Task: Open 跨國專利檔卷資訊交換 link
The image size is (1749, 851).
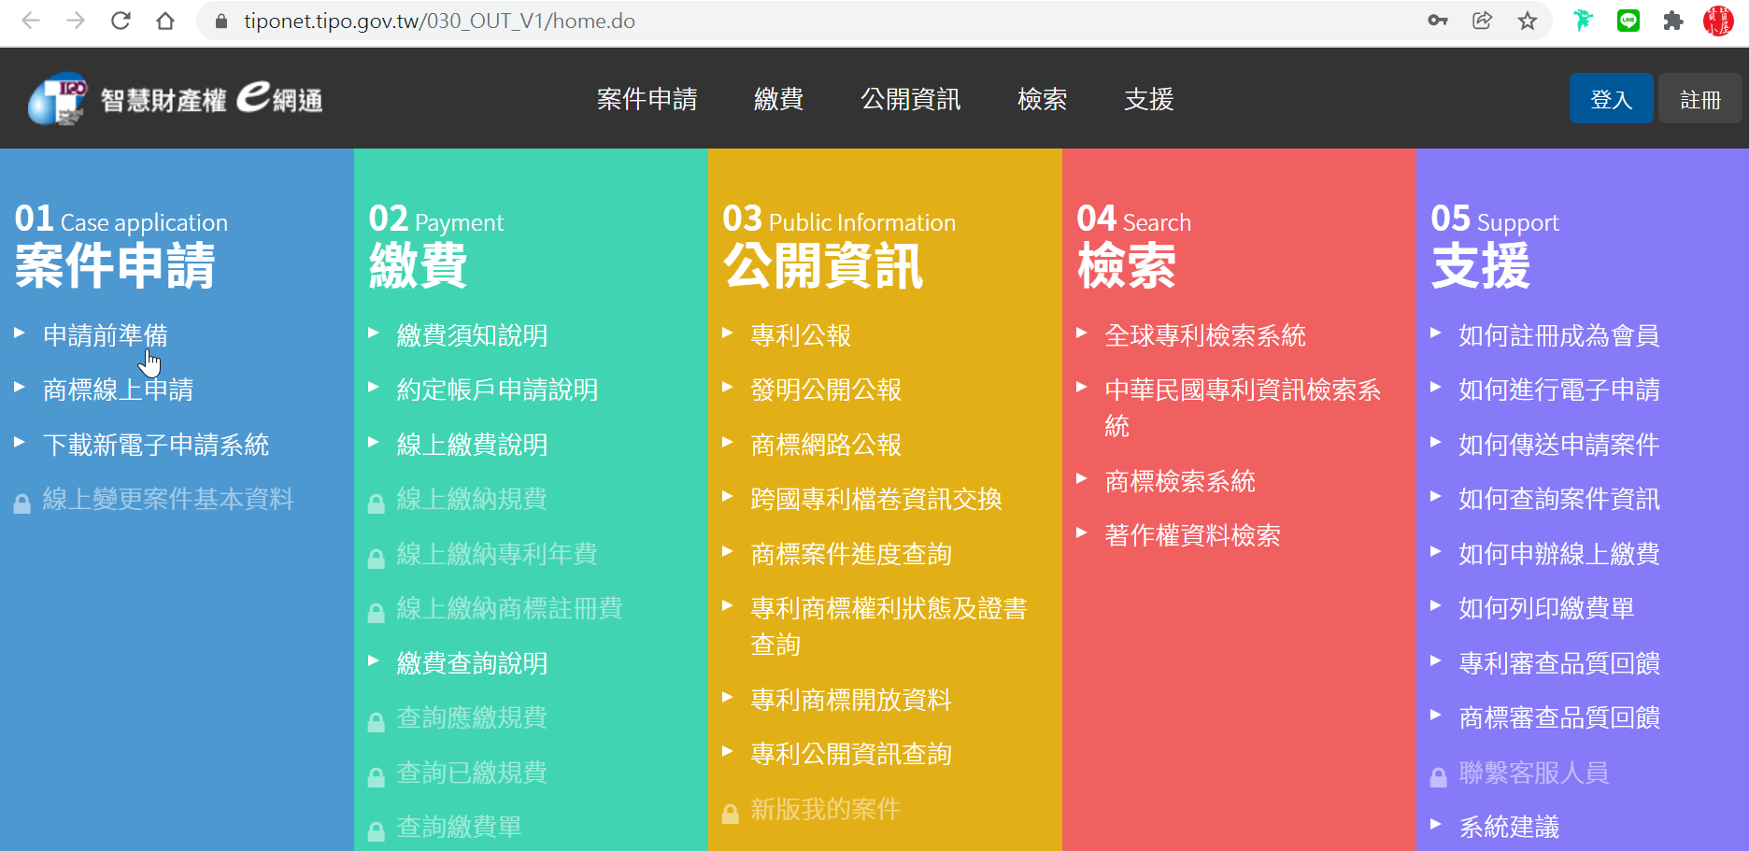Action: (x=876, y=499)
